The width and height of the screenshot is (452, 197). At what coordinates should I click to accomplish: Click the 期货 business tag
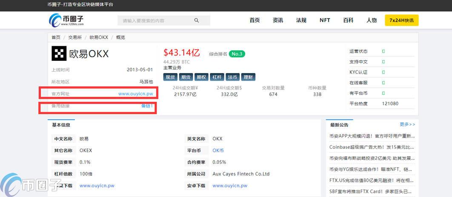coord(186,77)
